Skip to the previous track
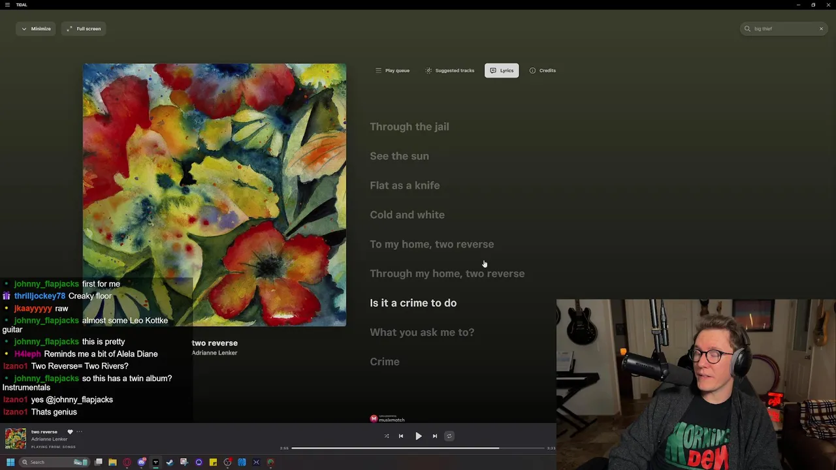This screenshot has height=470, width=836. (x=401, y=436)
